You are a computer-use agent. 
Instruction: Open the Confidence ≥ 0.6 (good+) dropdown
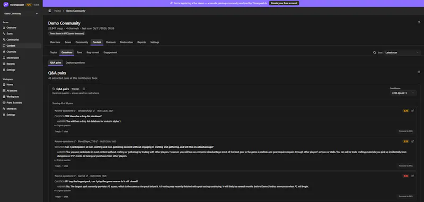click(403, 93)
